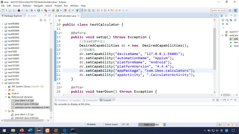Click Collapse All in Package Explorer
The image size is (239, 134).
[x=41, y=20]
